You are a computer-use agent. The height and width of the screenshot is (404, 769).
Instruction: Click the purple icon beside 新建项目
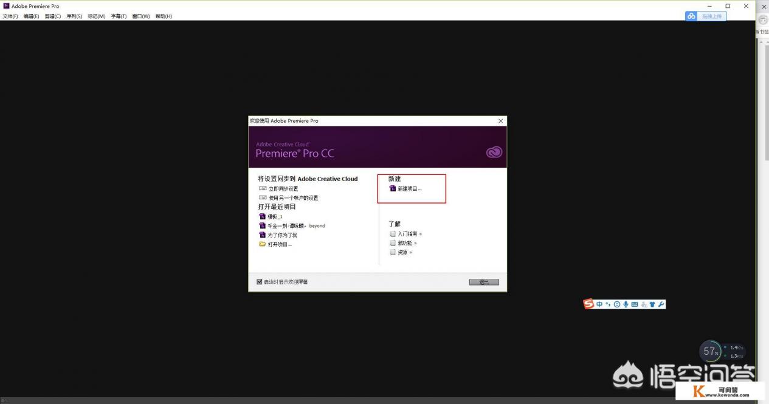393,189
